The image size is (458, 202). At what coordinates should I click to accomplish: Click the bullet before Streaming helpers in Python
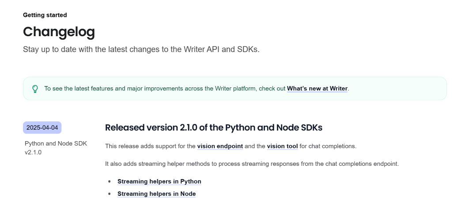tap(110, 181)
